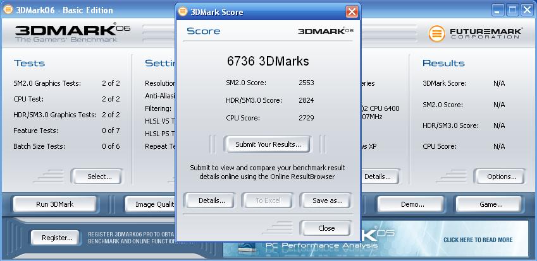Click the HDR/SM3.0 Score value 2824

point(306,100)
